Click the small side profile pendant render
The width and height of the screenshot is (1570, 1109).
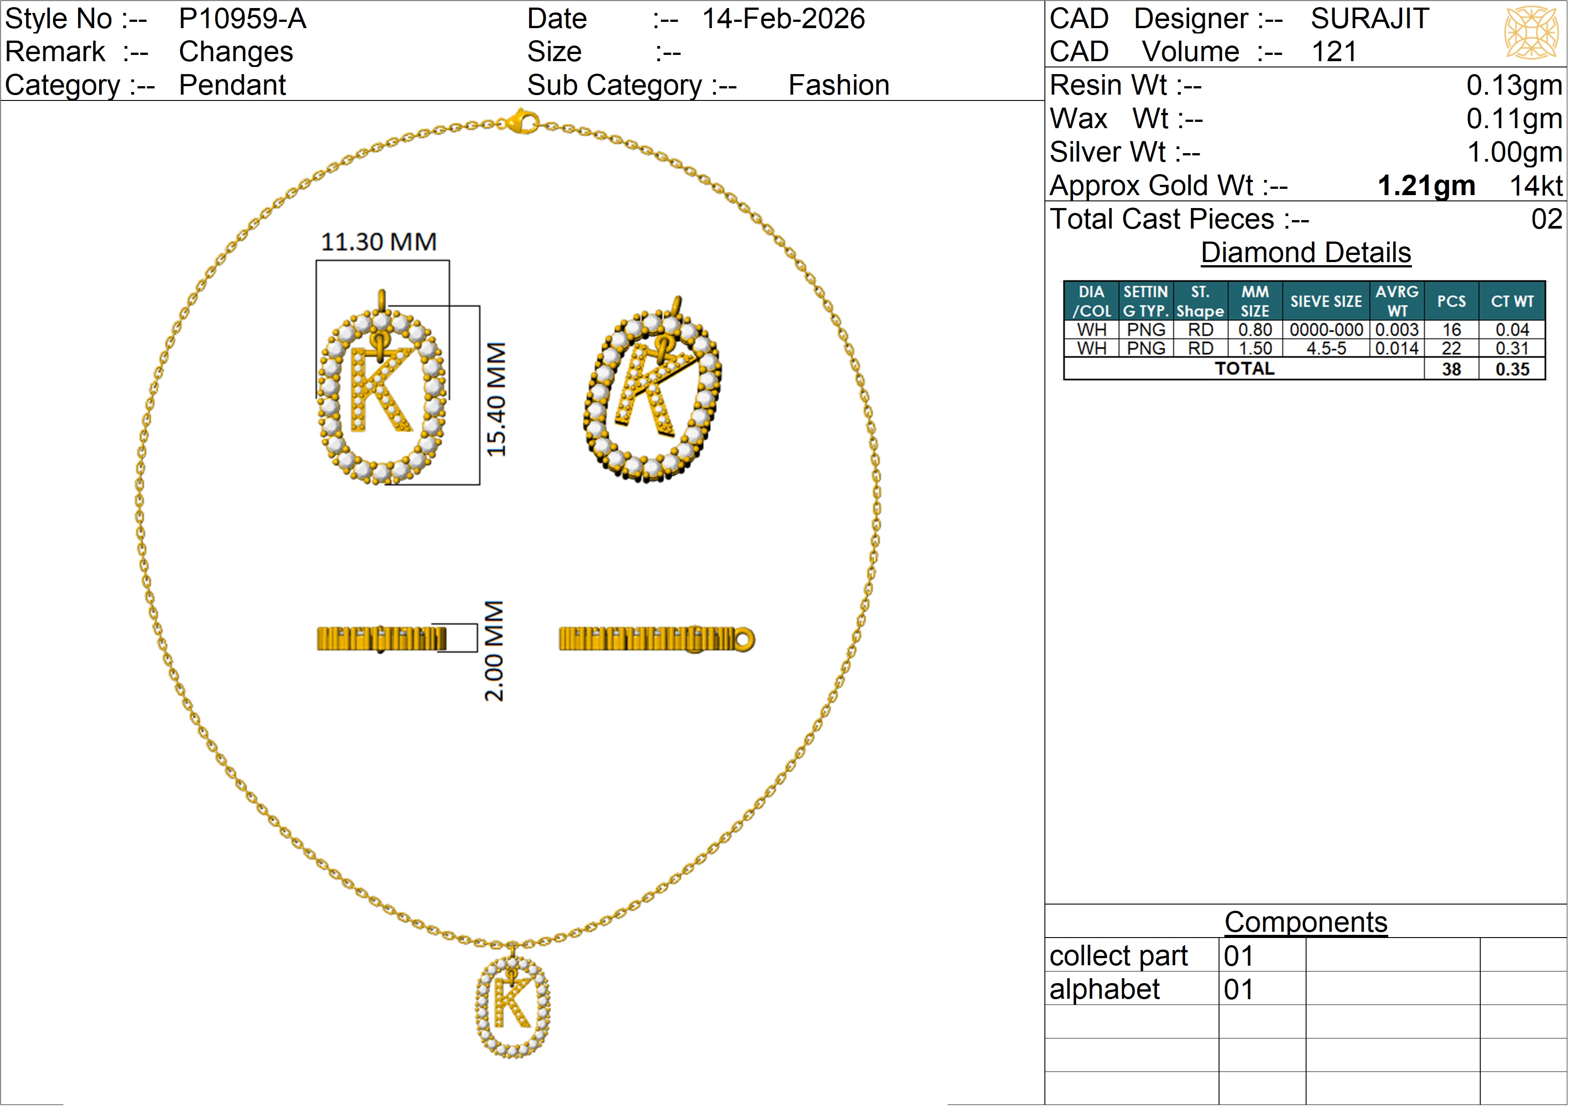tap(381, 638)
